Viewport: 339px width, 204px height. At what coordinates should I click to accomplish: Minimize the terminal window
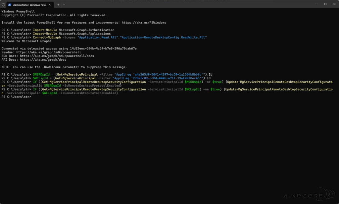(316, 4)
